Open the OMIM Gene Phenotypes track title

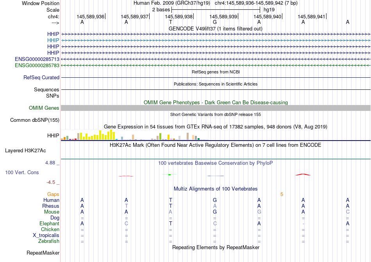click(x=216, y=102)
